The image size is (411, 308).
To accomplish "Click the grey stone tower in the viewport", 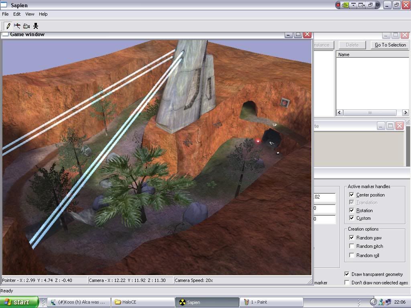I will coord(186,87).
